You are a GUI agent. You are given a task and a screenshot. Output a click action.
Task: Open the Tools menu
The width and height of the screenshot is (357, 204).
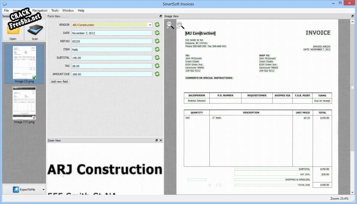[x=55, y=11]
